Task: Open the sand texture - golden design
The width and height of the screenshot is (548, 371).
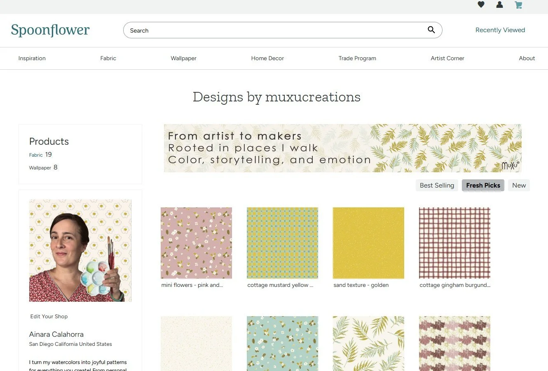Action: (368, 243)
